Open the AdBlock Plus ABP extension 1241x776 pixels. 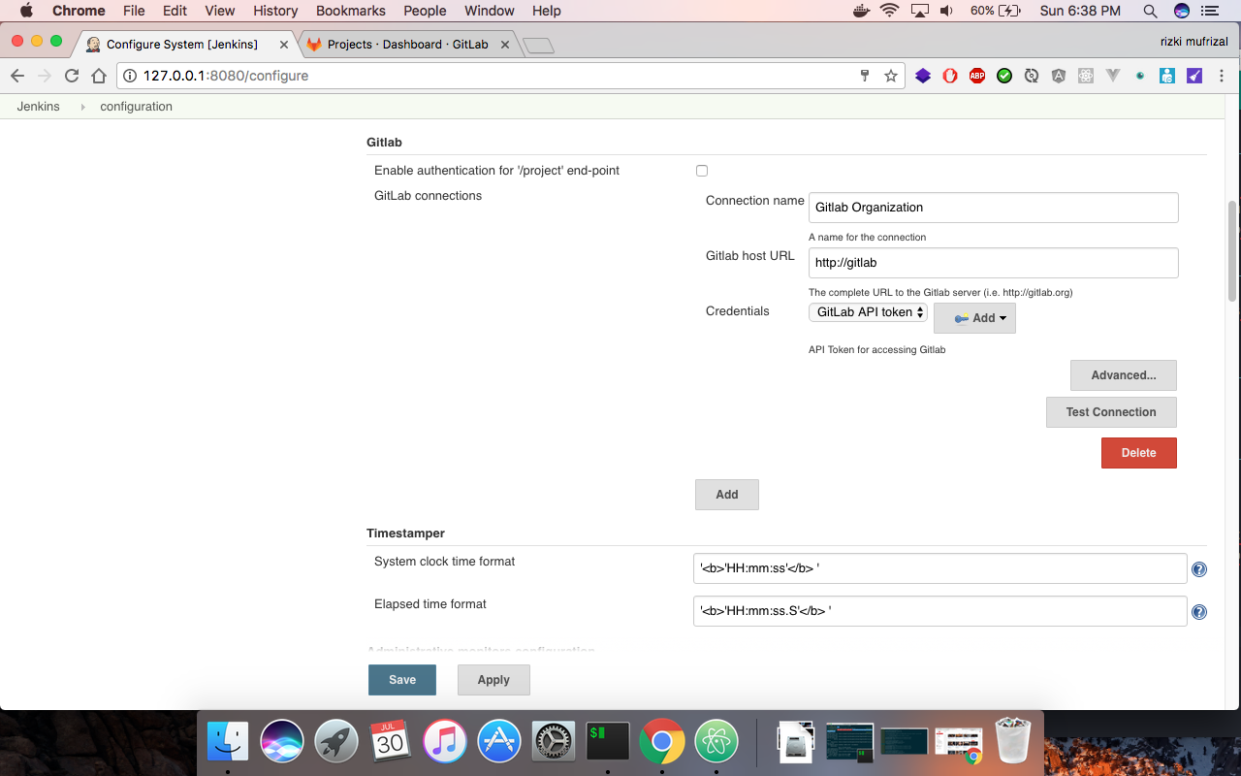click(977, 76)
